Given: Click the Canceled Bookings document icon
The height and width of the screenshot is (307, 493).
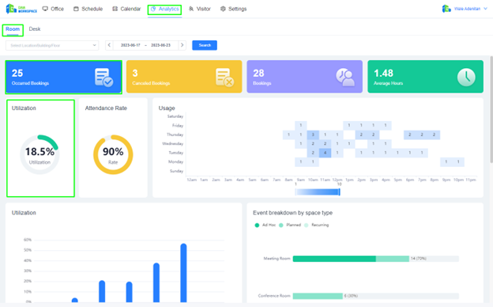Looking at the screenshot, I should coord(224,77).
